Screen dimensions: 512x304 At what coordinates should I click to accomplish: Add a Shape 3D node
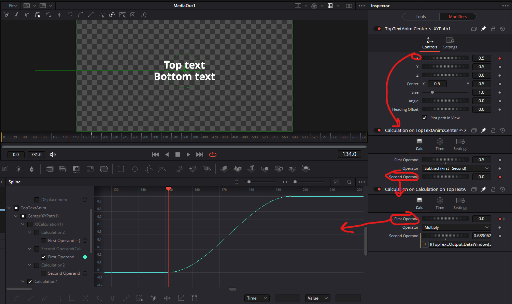point(238,169)
